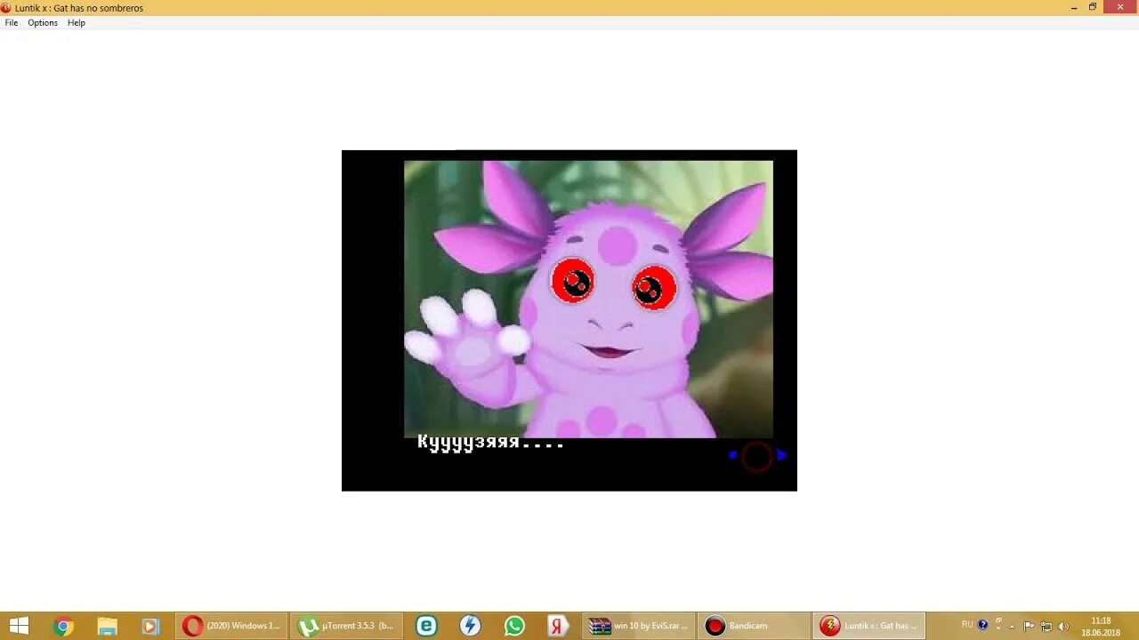Viewport: 1139px width, 640px height.
Task: Show hidden tray icons arrow
Action: (1013, 626)
